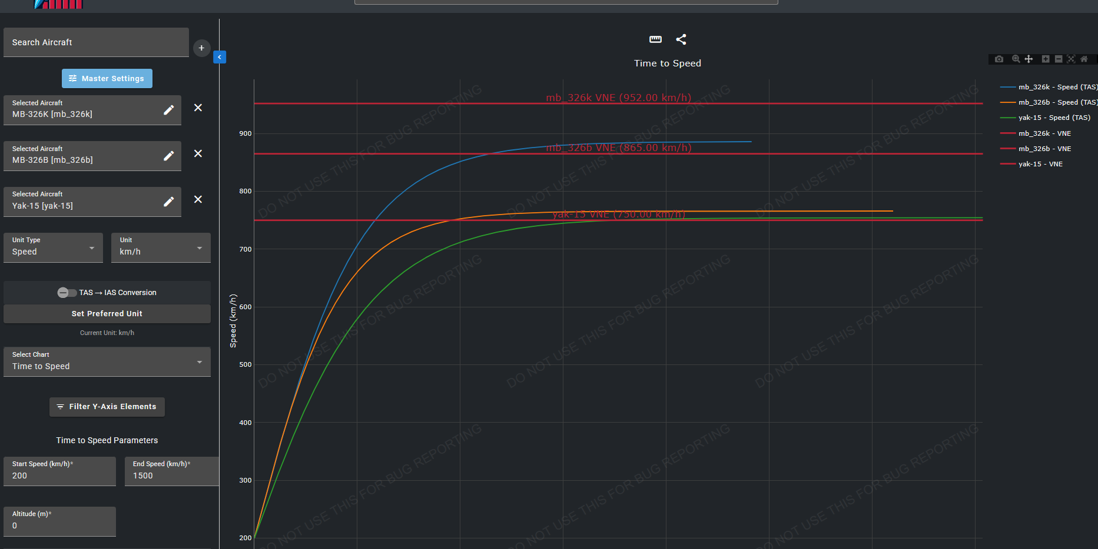Click Set Preferred Unit button
This screenshot has width=1098, height=549.
[x=107, y=314]
